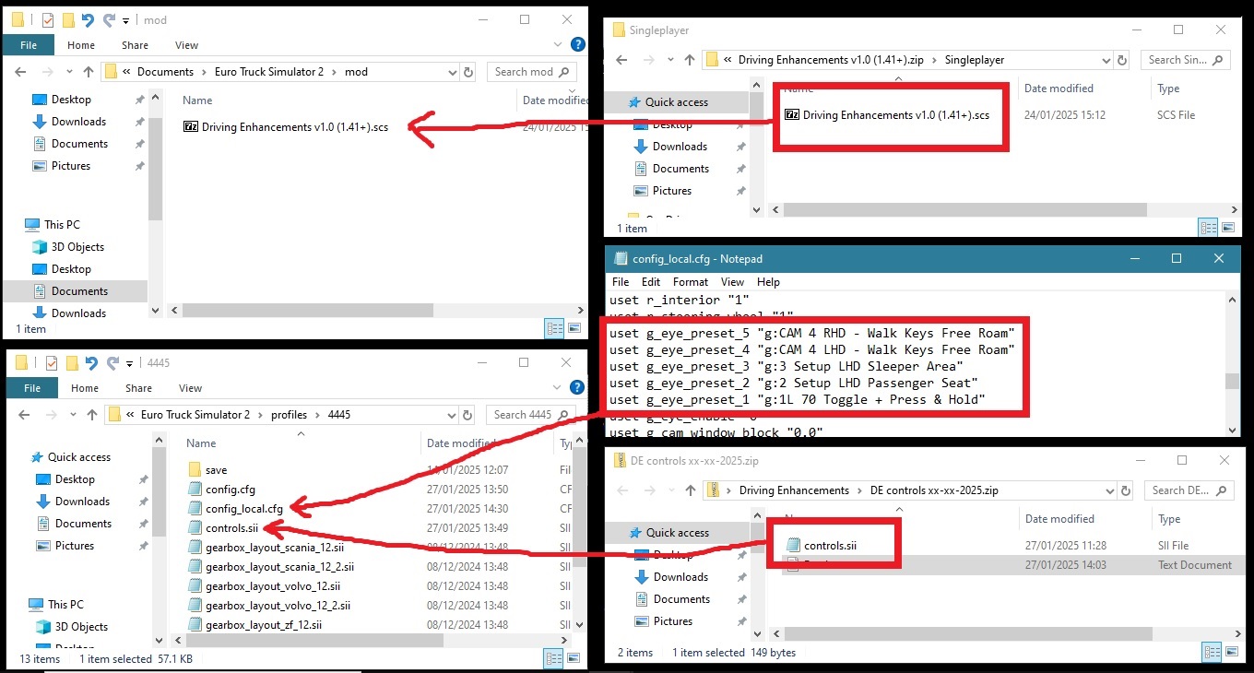The height and width of the screenshot is (673, 1254).
Task: Expand ribbon chevron in mod window
Action: tap(560, 44)
